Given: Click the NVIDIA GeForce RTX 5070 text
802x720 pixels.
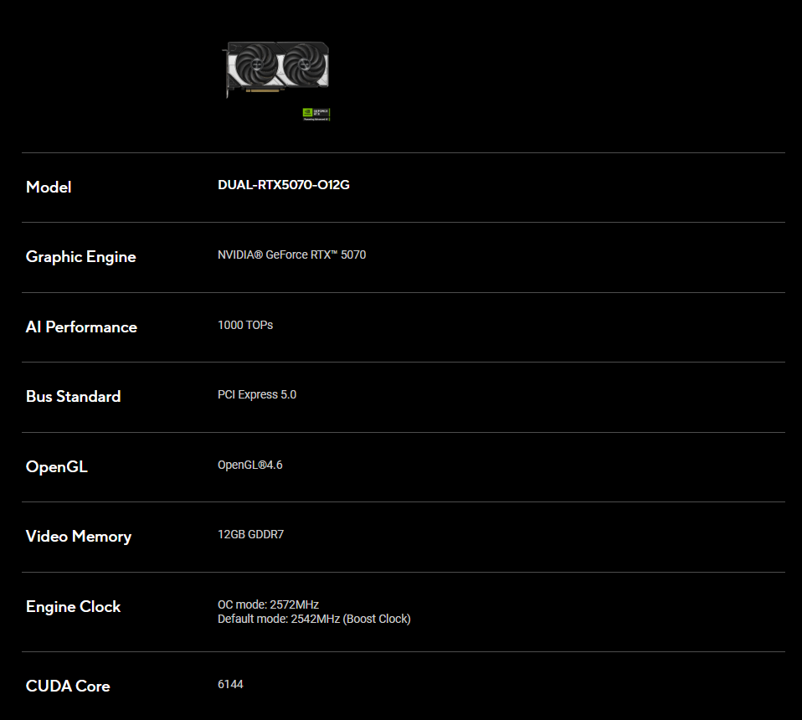Looking at the screenshot, I should click(x=291, y=255).
